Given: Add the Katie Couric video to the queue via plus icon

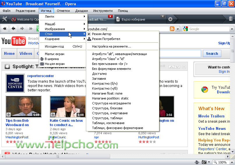Looking at the screenshot, I should click(53, 115).
